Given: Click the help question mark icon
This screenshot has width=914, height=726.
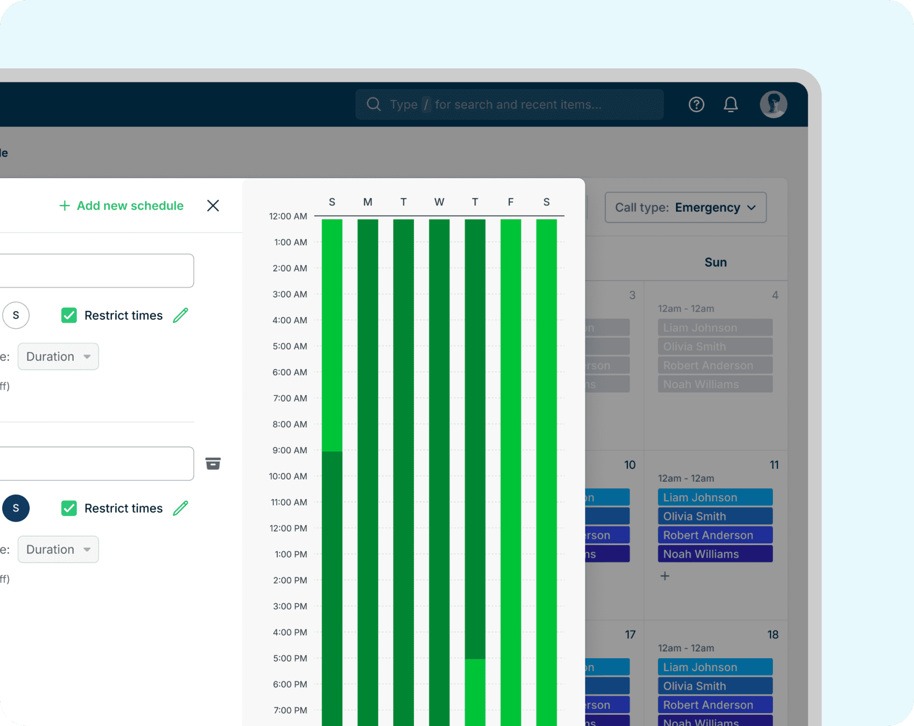Looking at the screenshot, I should click(696, 105).
